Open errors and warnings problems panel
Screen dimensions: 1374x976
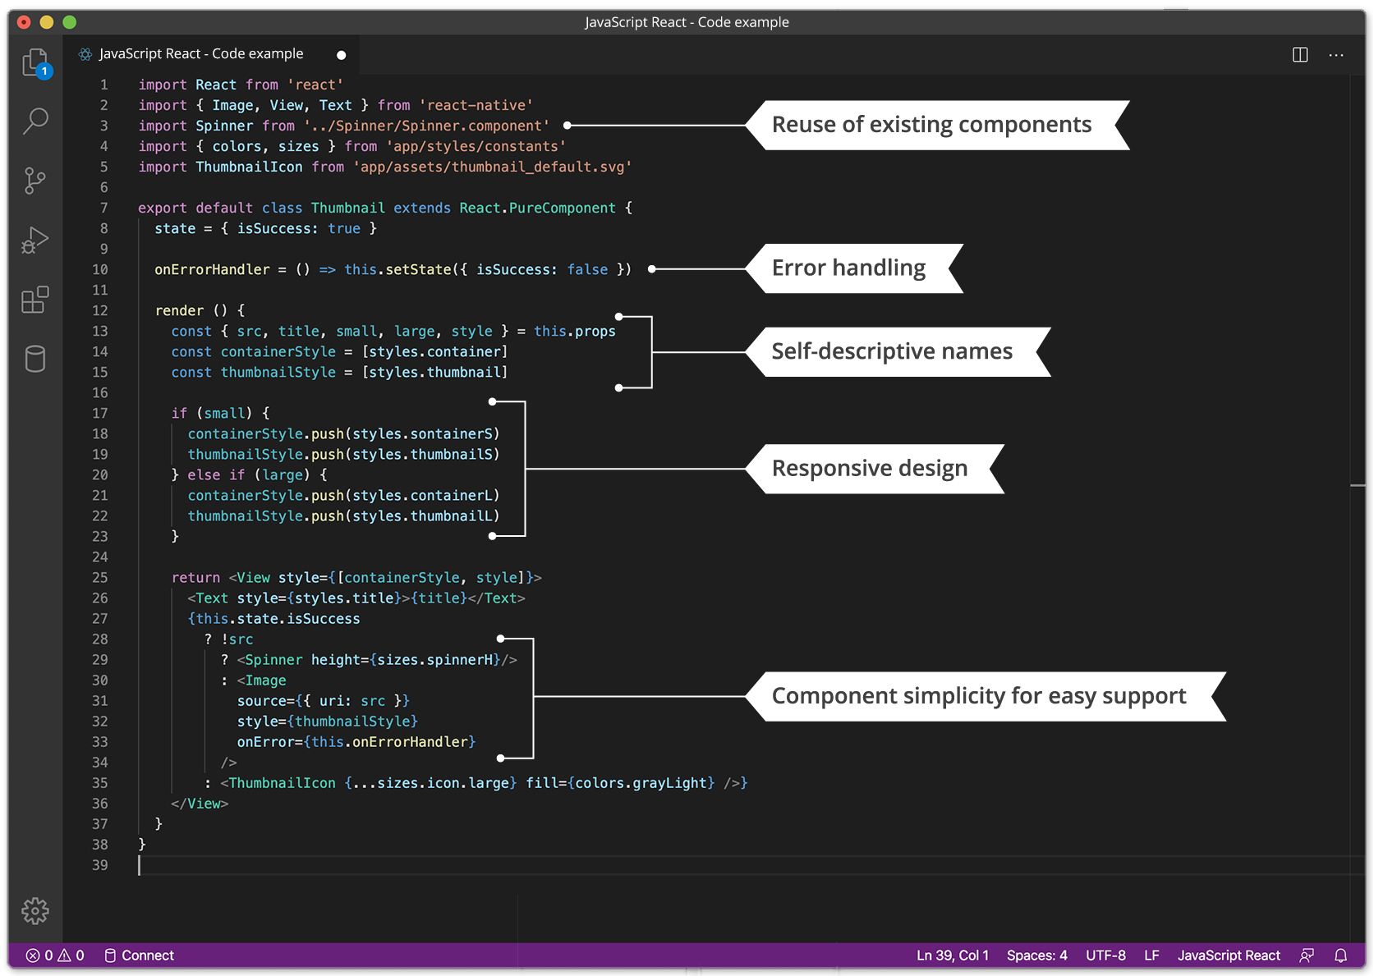tap(55, 955)
